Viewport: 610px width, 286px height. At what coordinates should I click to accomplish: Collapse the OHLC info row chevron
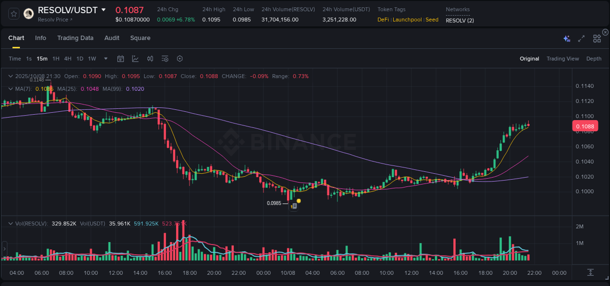(x=10, y=76)
